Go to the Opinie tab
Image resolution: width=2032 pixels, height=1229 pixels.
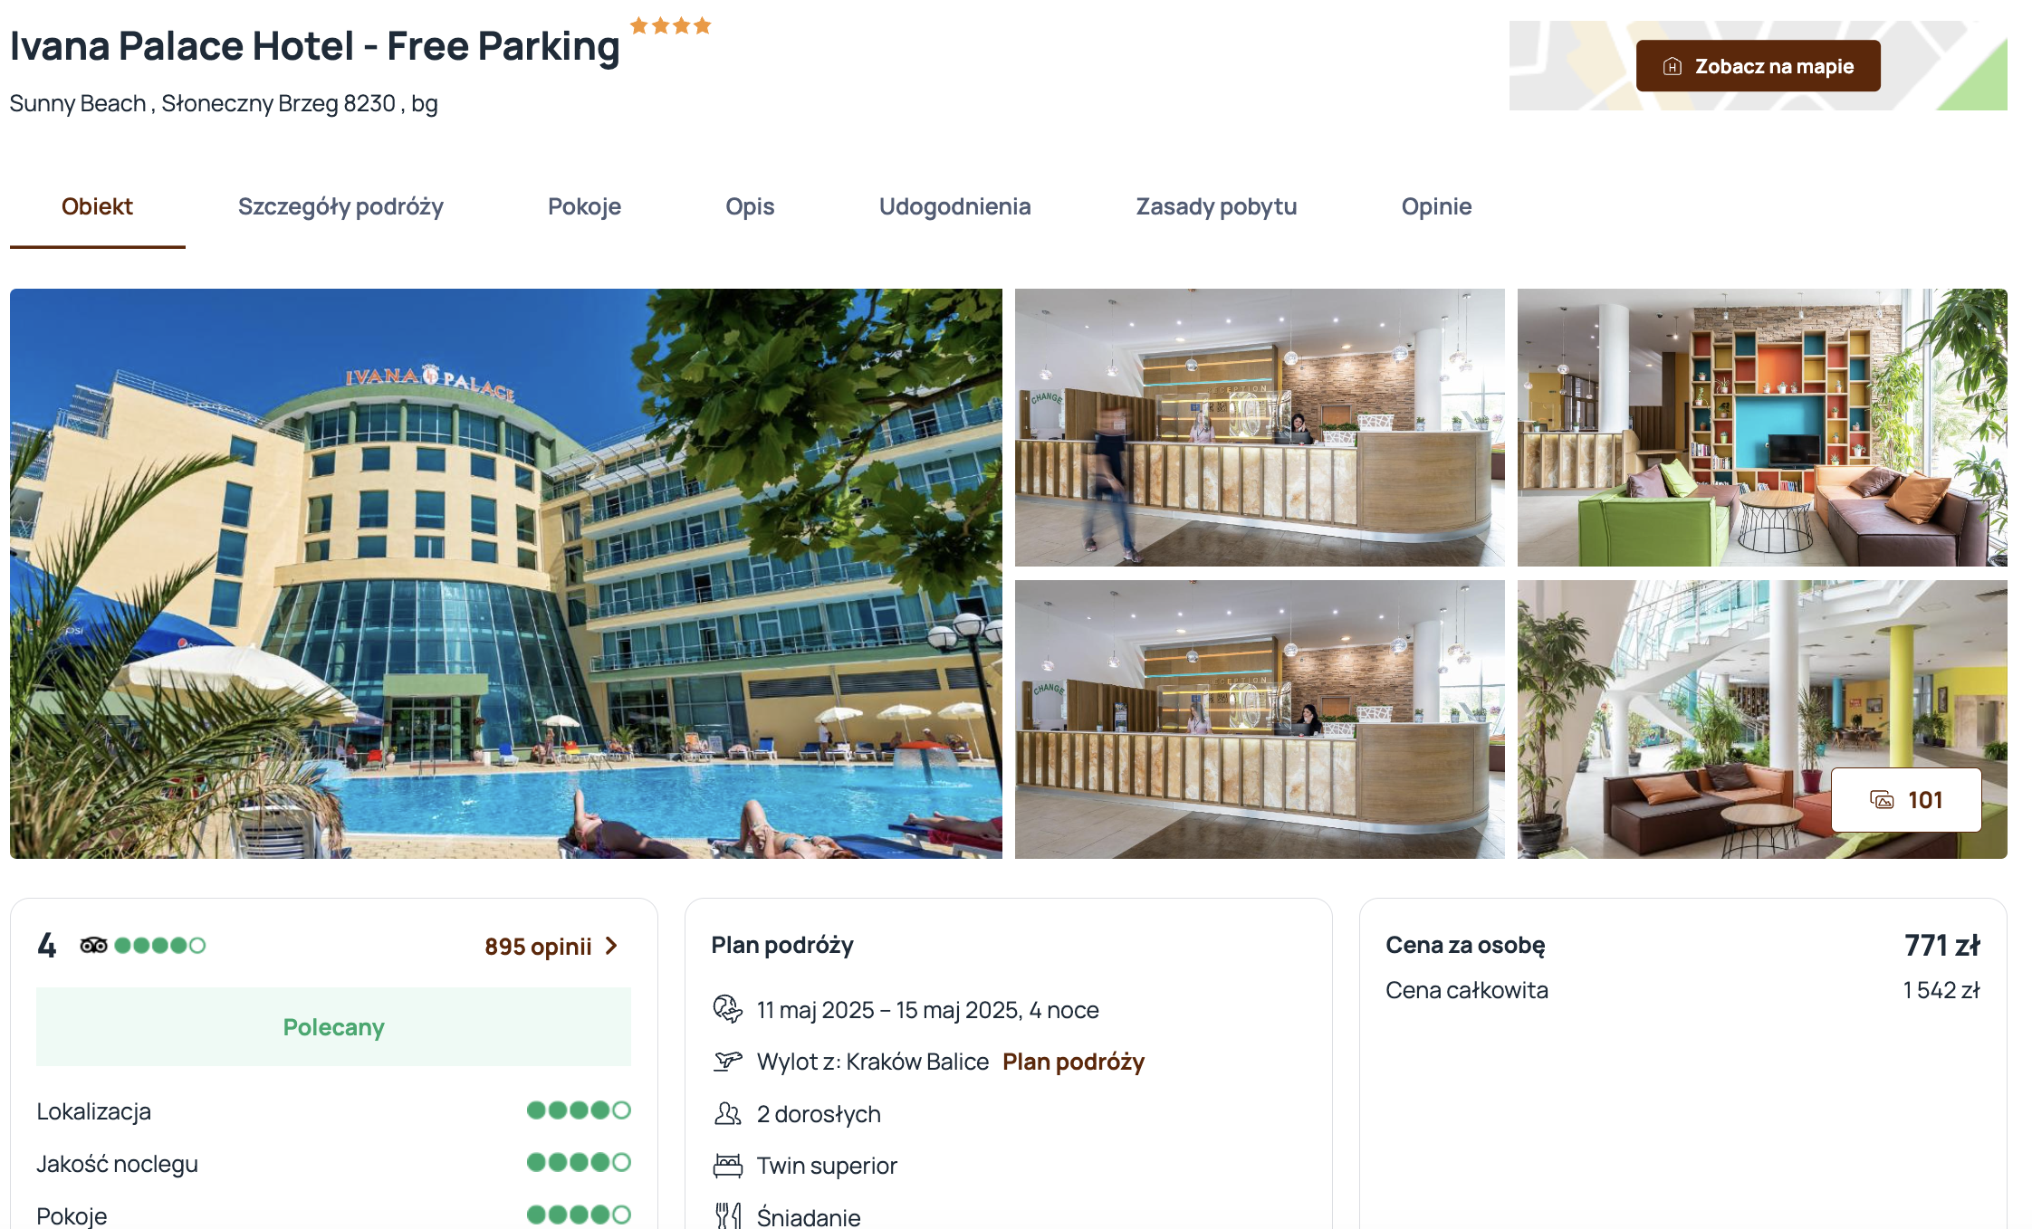tap(1436, 206)
